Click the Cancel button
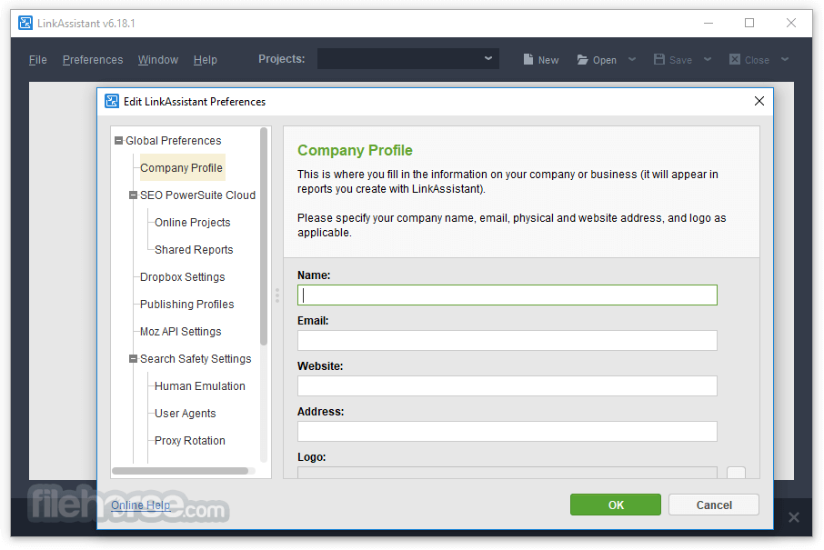Viewport: 824px width, 550px height. (714, 505)
